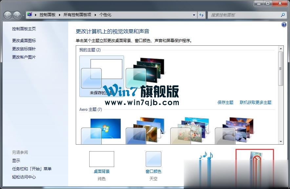Click the search magnifier icon
290x189 pixels.
click(x=283, y=15)
